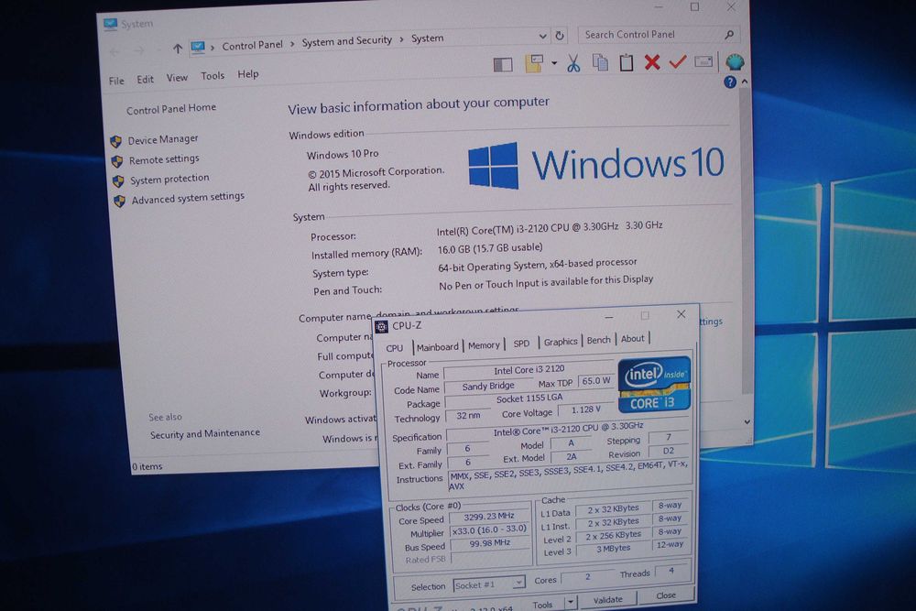Click the Paste clipboard icon in System toolbar
Image resolution: width=916 pixels, height=611 pixels.
(x=627, y=62)
